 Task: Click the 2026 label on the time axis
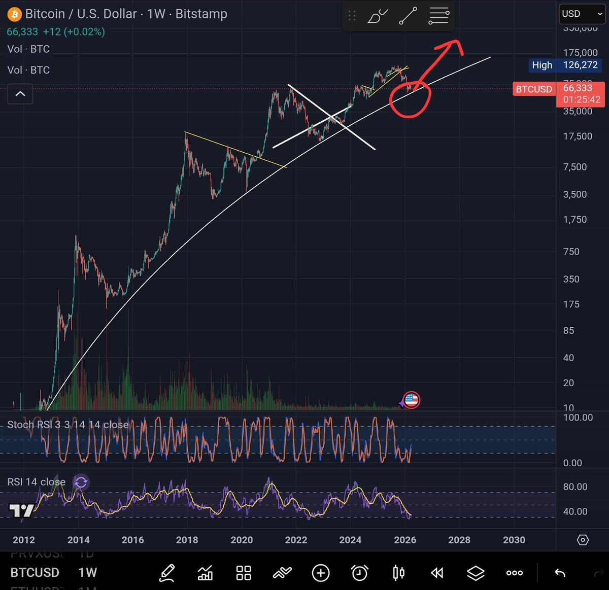coord(405,540)
